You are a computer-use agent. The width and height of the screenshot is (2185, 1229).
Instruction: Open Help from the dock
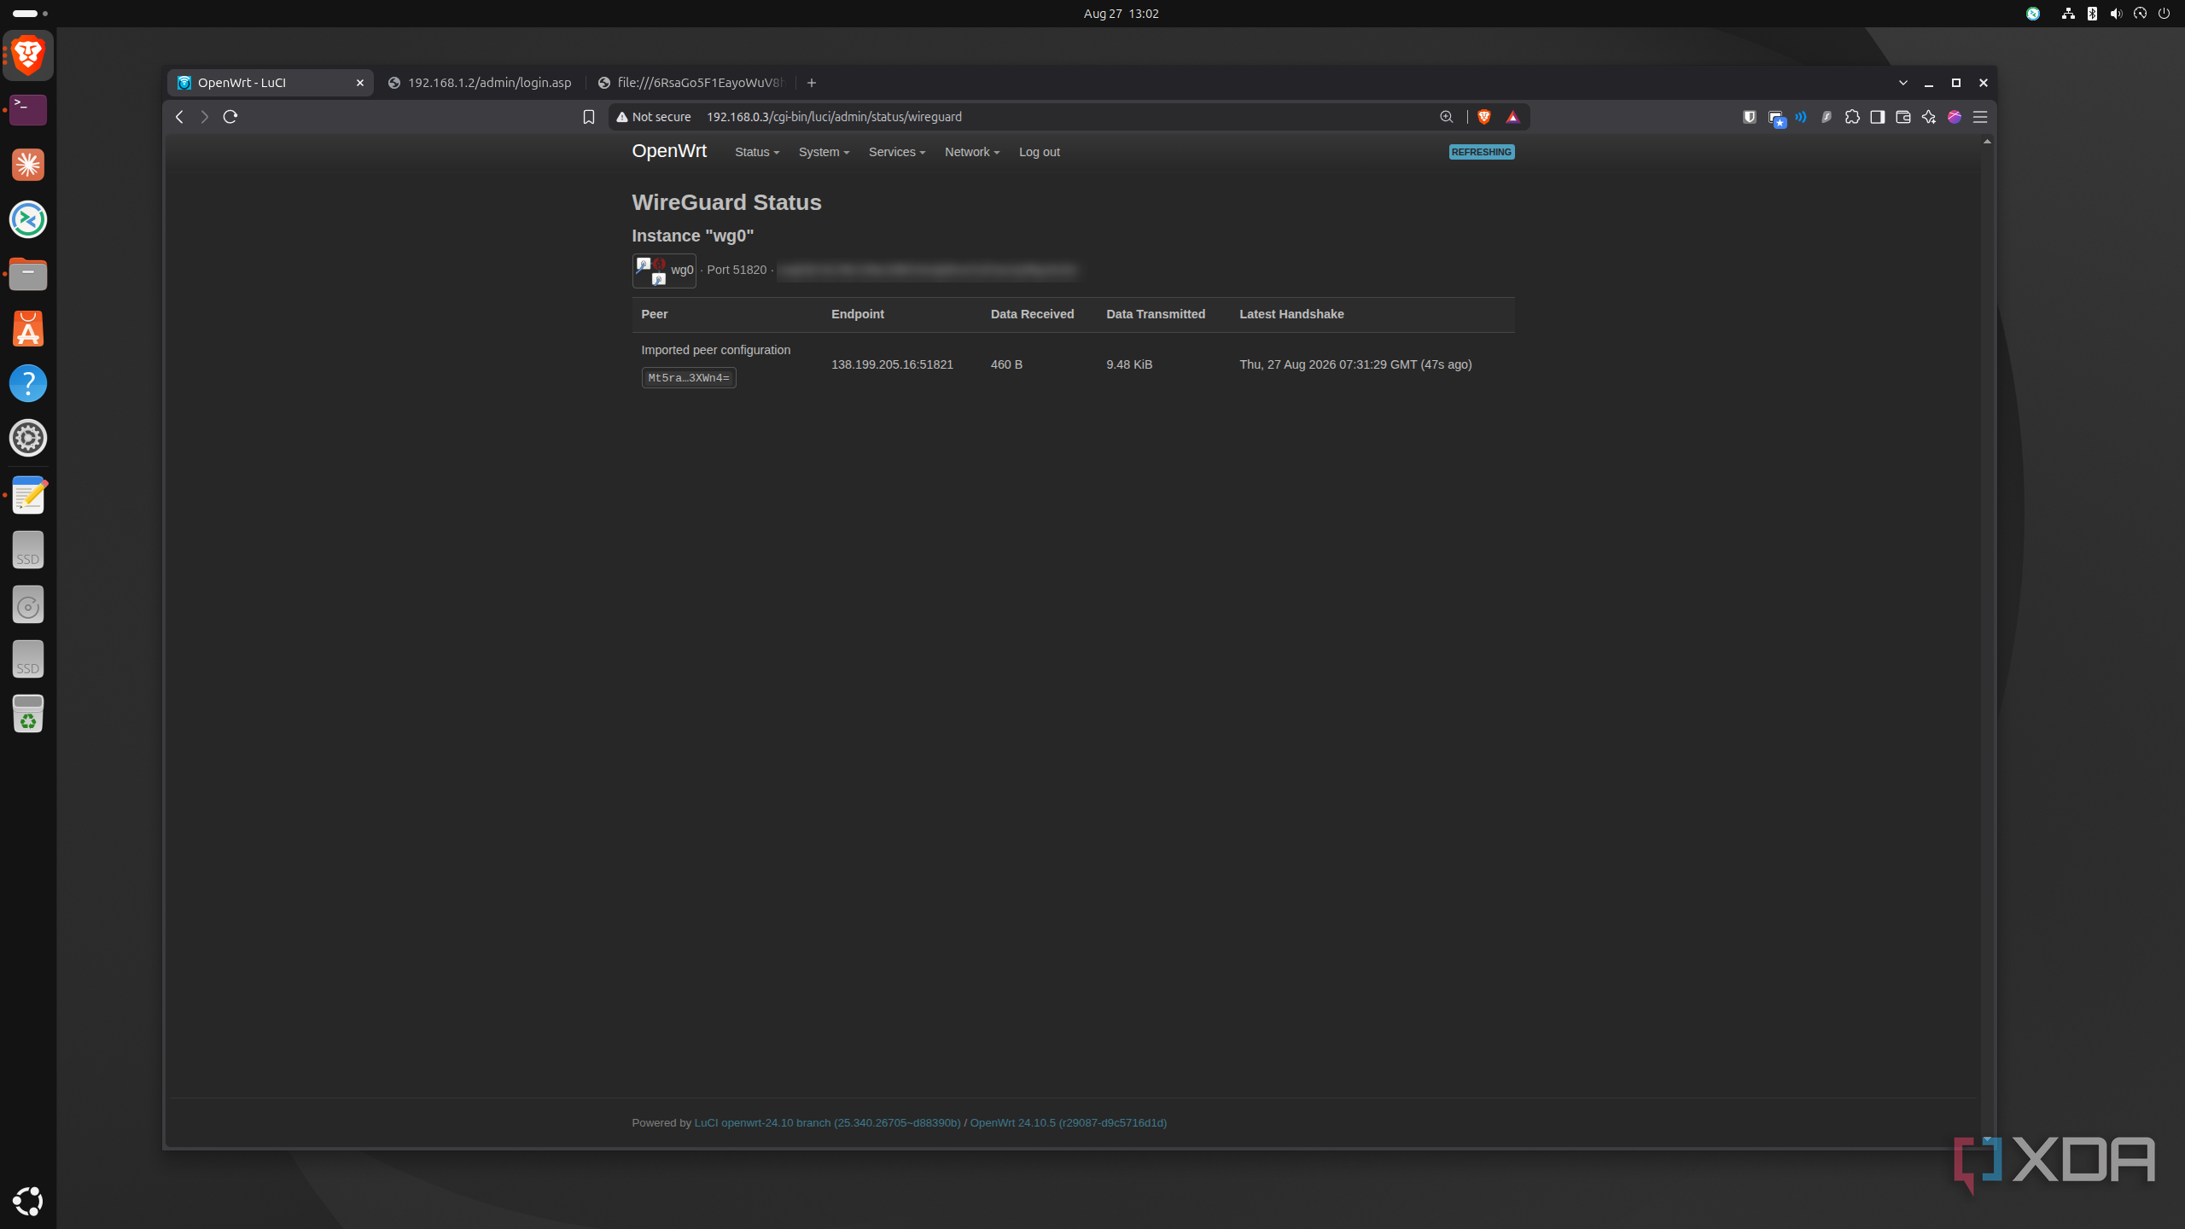click(28, 383)
